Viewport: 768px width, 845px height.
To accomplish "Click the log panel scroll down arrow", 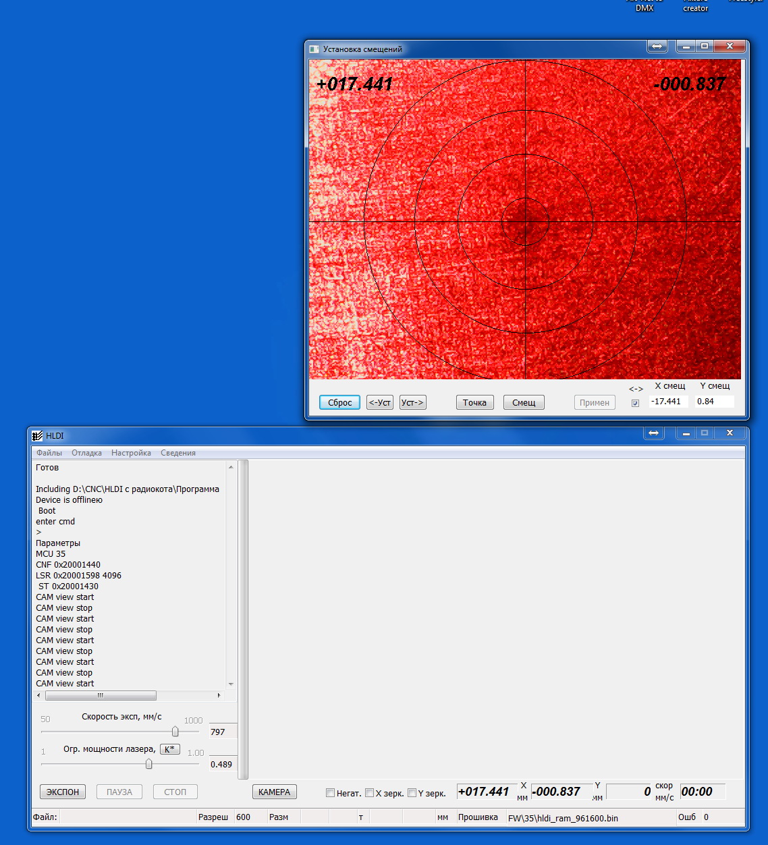I will click(231, 684).
